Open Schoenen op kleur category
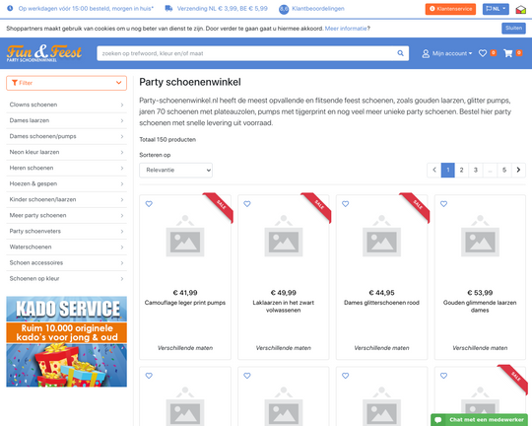532x426 pixels. (67, 278)
